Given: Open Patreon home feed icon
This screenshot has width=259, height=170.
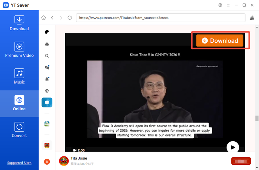Looking at the screenshot, I should (x=47, y=44).
